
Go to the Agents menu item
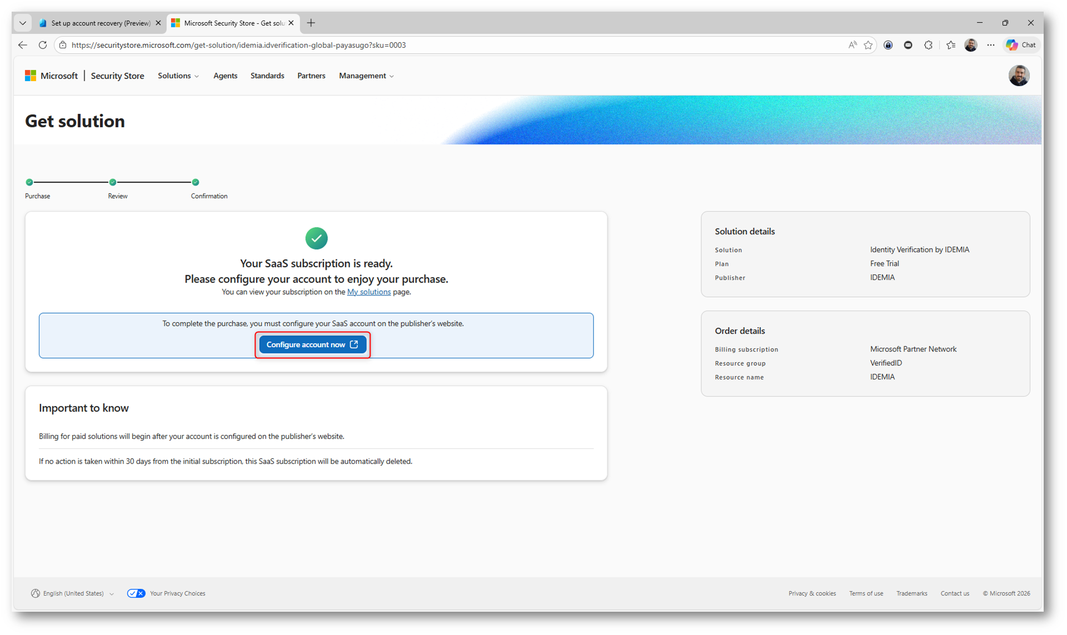pos(225,75)
